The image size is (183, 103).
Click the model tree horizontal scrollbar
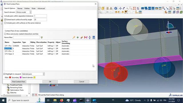click(x=12, y=96)
